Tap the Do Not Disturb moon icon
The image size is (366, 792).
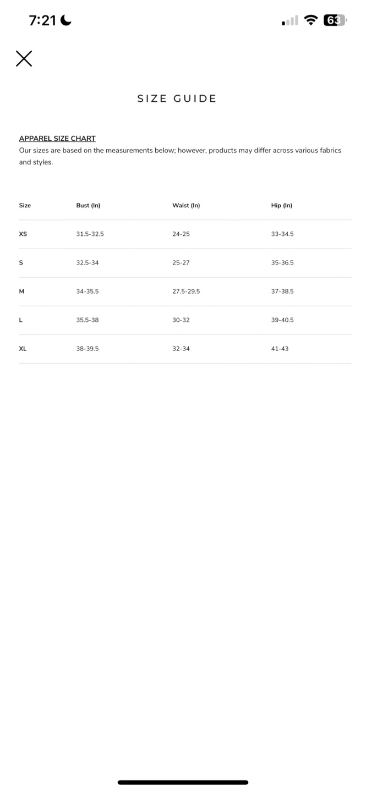[66, 21]
